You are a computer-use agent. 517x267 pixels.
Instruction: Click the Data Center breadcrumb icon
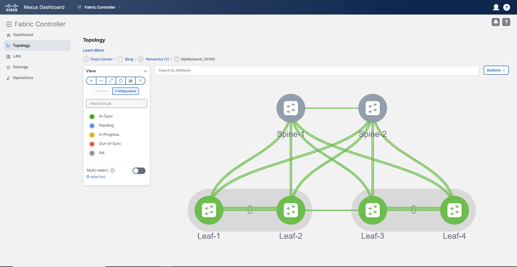pyautogui.click(x=86, y=59)
